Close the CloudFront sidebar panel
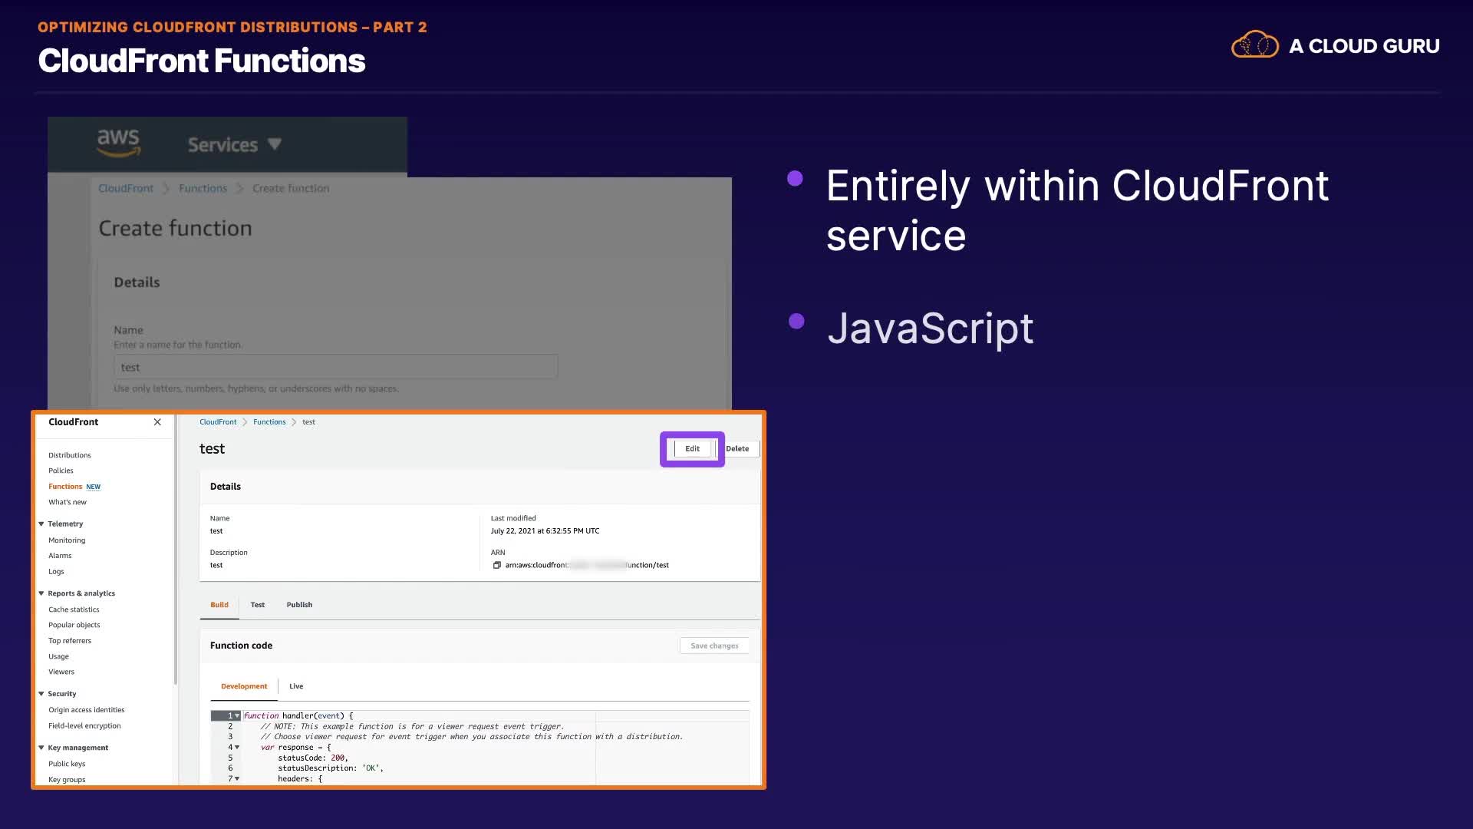Viewport: 1473px width, 829px height. pos(157,422)
